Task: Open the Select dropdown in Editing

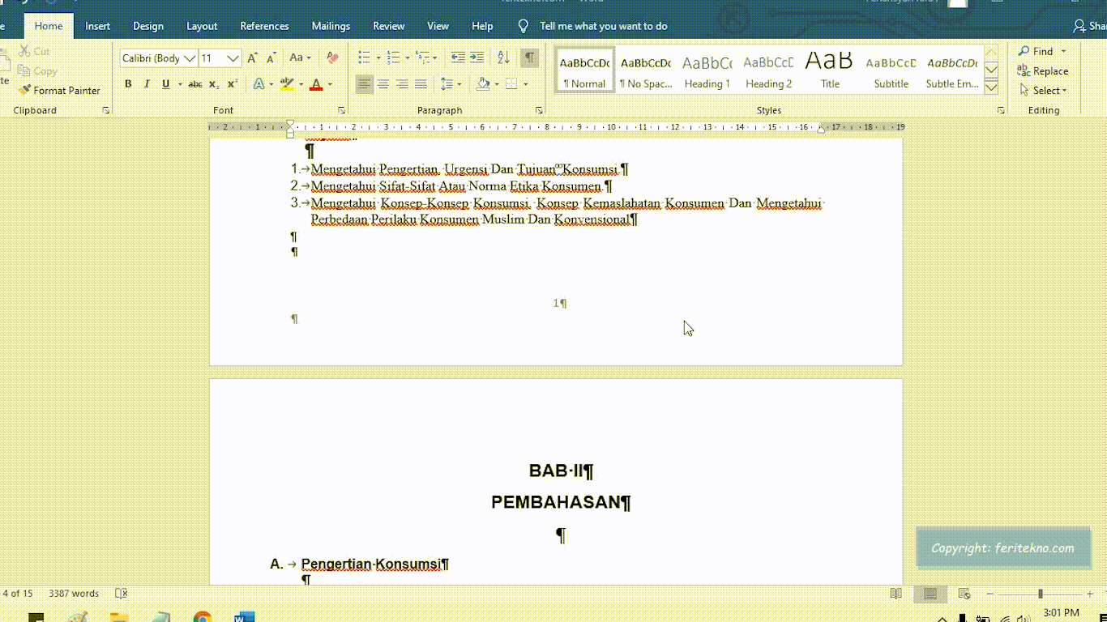Action: (x=1044, y=91)
